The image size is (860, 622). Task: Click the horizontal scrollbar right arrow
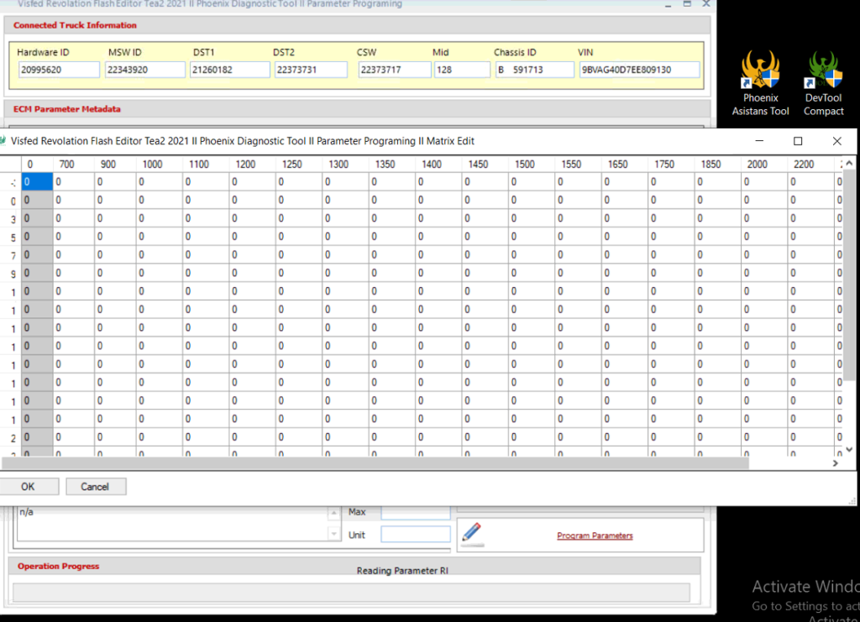pyautogui.click(x=836, y=463)
